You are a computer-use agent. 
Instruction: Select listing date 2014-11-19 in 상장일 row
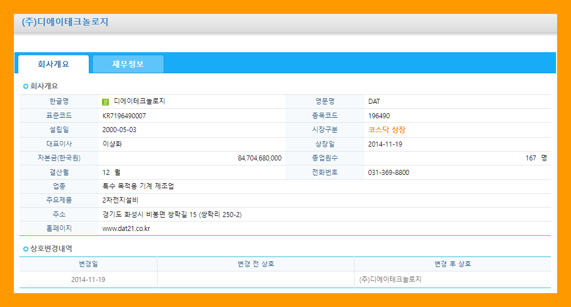385,144
